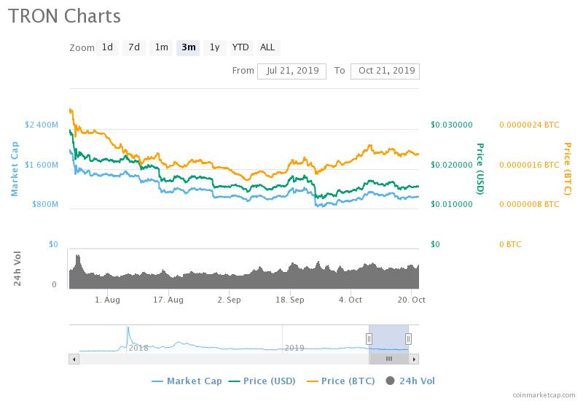Click the 4. Oct axis label
This screenshot has height=401, width=583.
351,300
